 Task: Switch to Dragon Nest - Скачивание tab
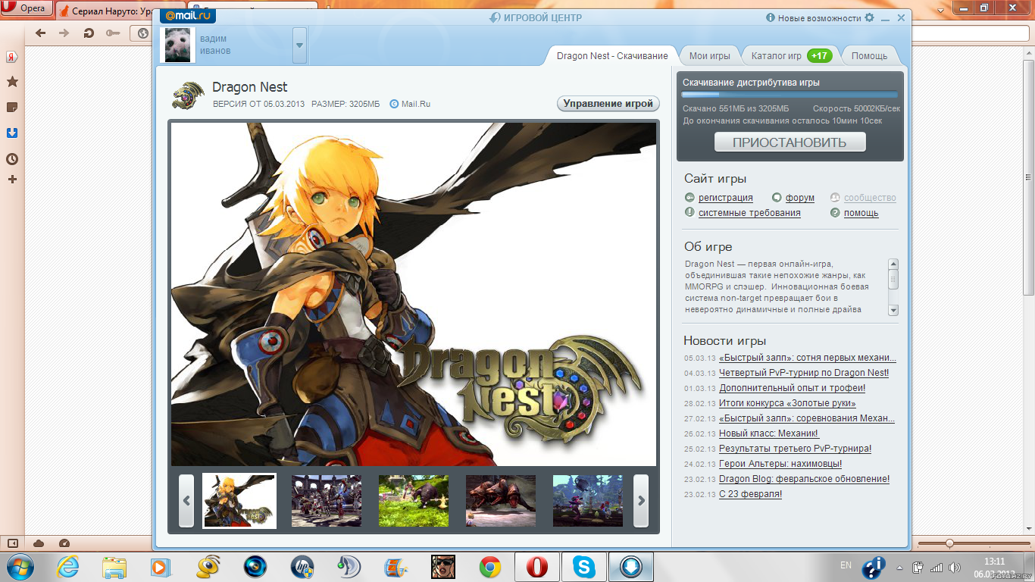pos(612,56)
